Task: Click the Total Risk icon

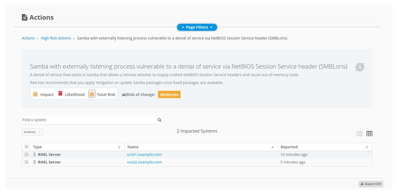Action: click(92, 94)
